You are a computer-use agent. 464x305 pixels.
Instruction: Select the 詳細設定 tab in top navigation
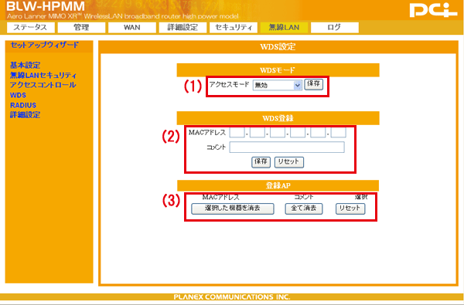pos(183,28)
